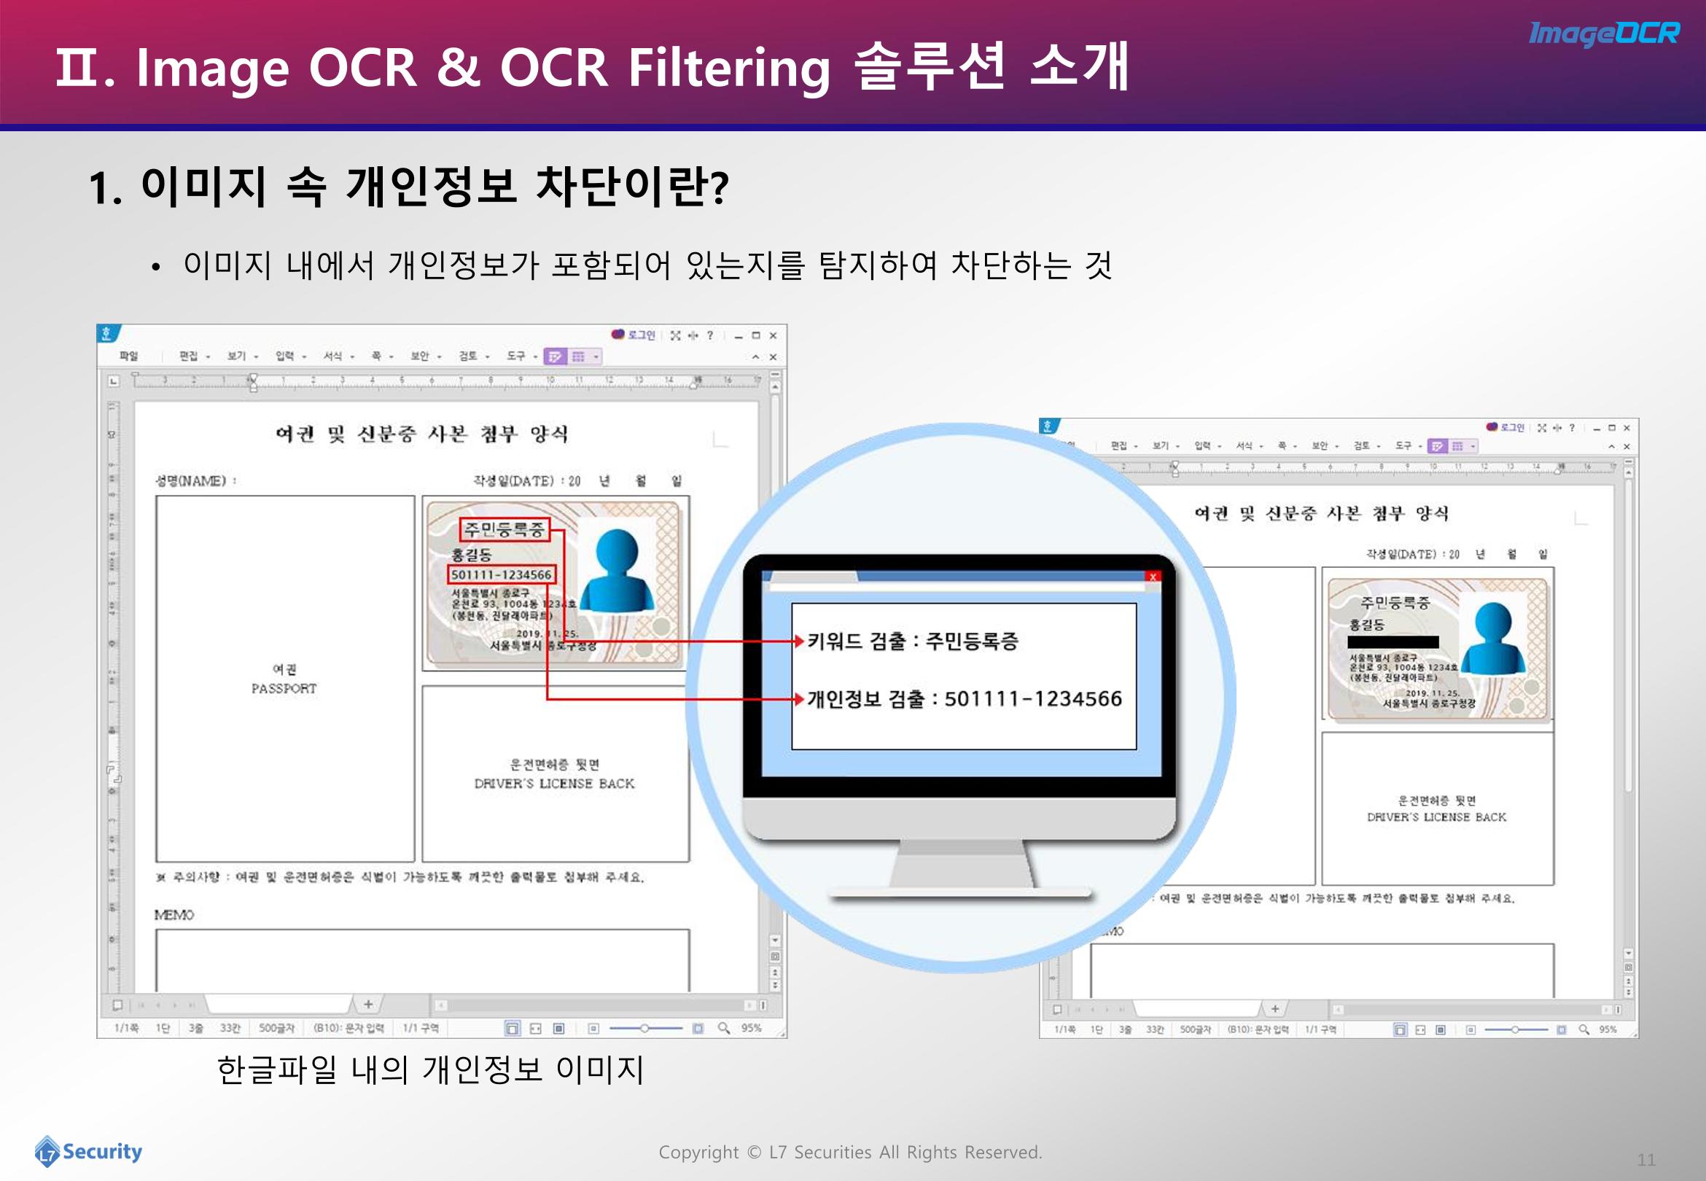1706x1181 pixels.
Task: Select fit-width view icon in left window status bar
Action: [x=536, y=1028]
